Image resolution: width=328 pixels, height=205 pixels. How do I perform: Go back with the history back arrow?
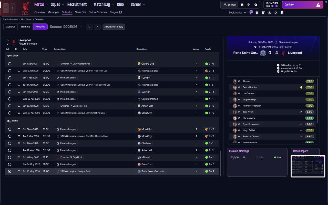point(6,8)
